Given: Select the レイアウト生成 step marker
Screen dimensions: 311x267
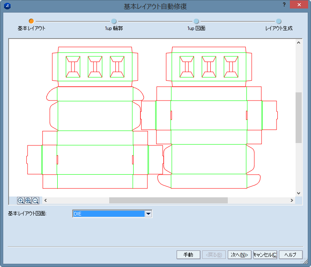Looking at the screenshot, I should point(279,21).
